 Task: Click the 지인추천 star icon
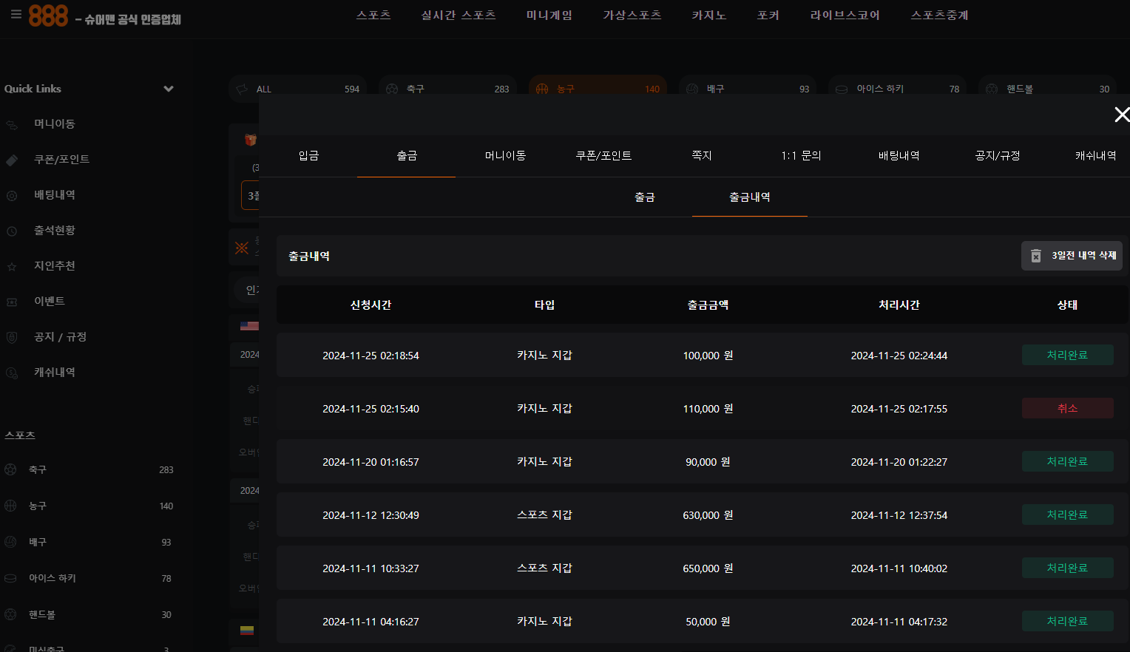click(x=12, y=266)
